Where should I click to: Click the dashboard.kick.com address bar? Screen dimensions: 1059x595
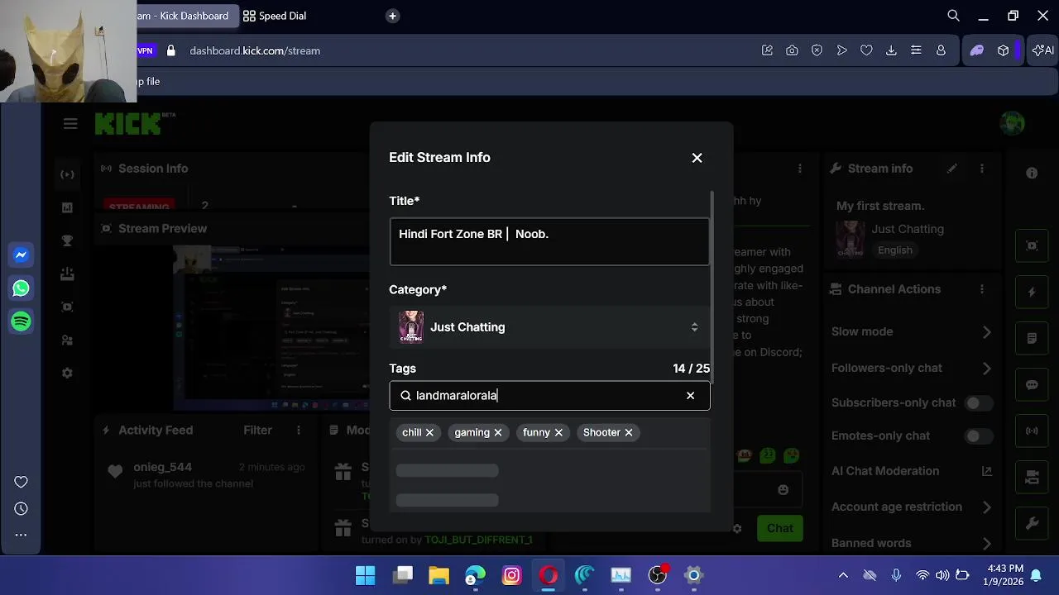[255, 50]
